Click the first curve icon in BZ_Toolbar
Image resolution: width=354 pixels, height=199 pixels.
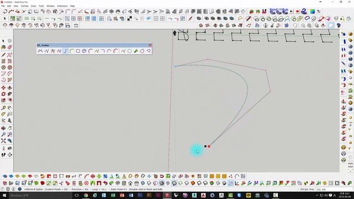(x=40, y=51)
